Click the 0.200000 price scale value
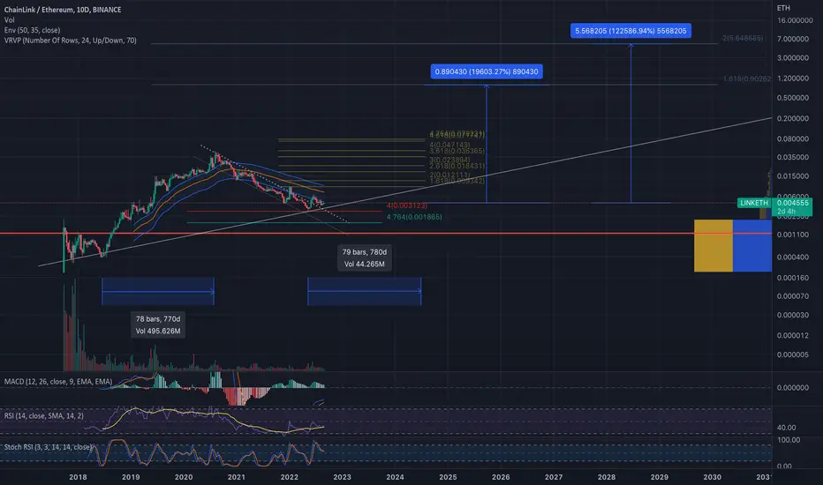823x485 pixels. [x=793, y=118]
